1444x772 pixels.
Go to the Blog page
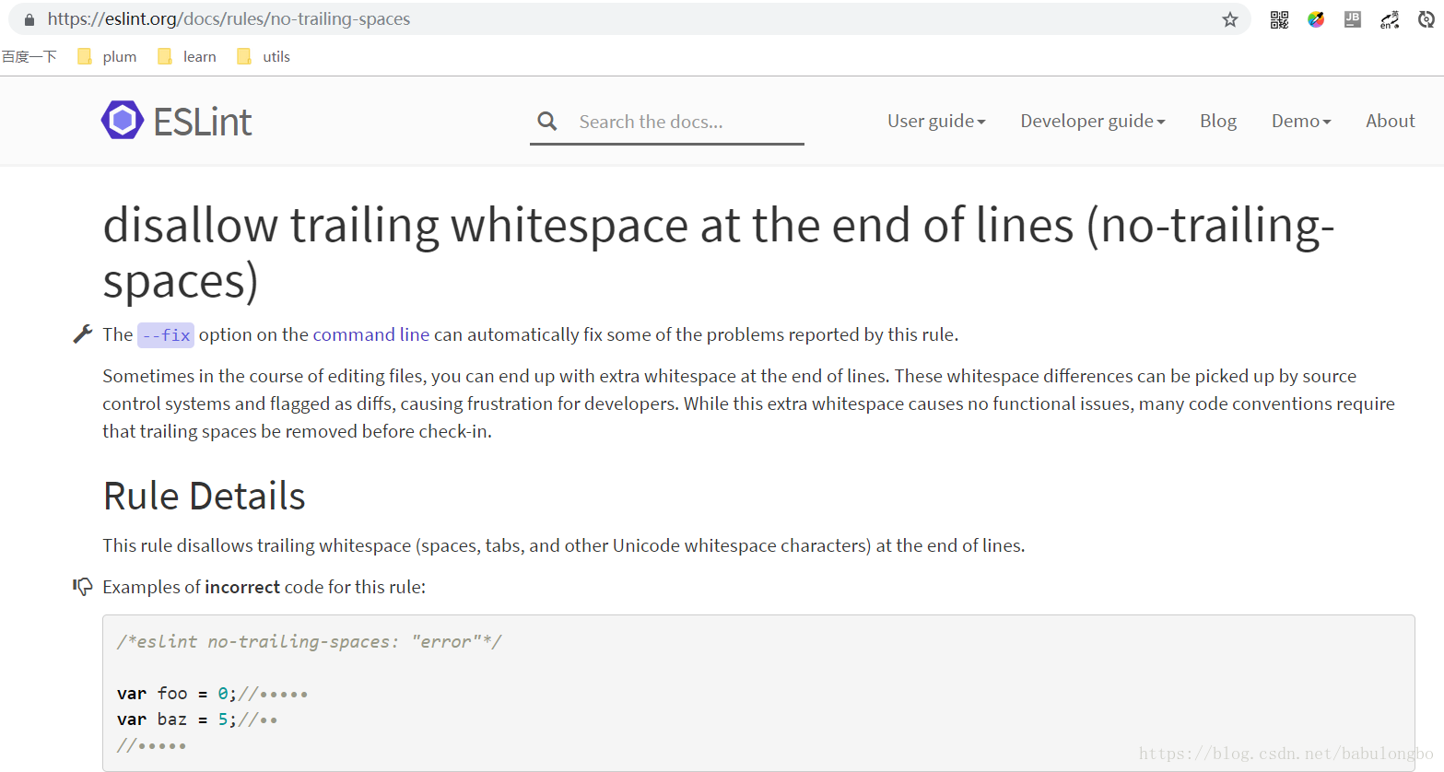(1218, 121)
